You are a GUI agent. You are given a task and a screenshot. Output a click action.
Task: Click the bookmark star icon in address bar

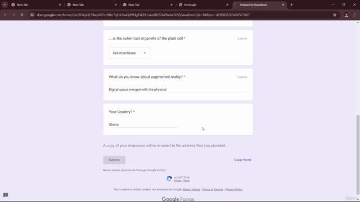tap(335, 15)
